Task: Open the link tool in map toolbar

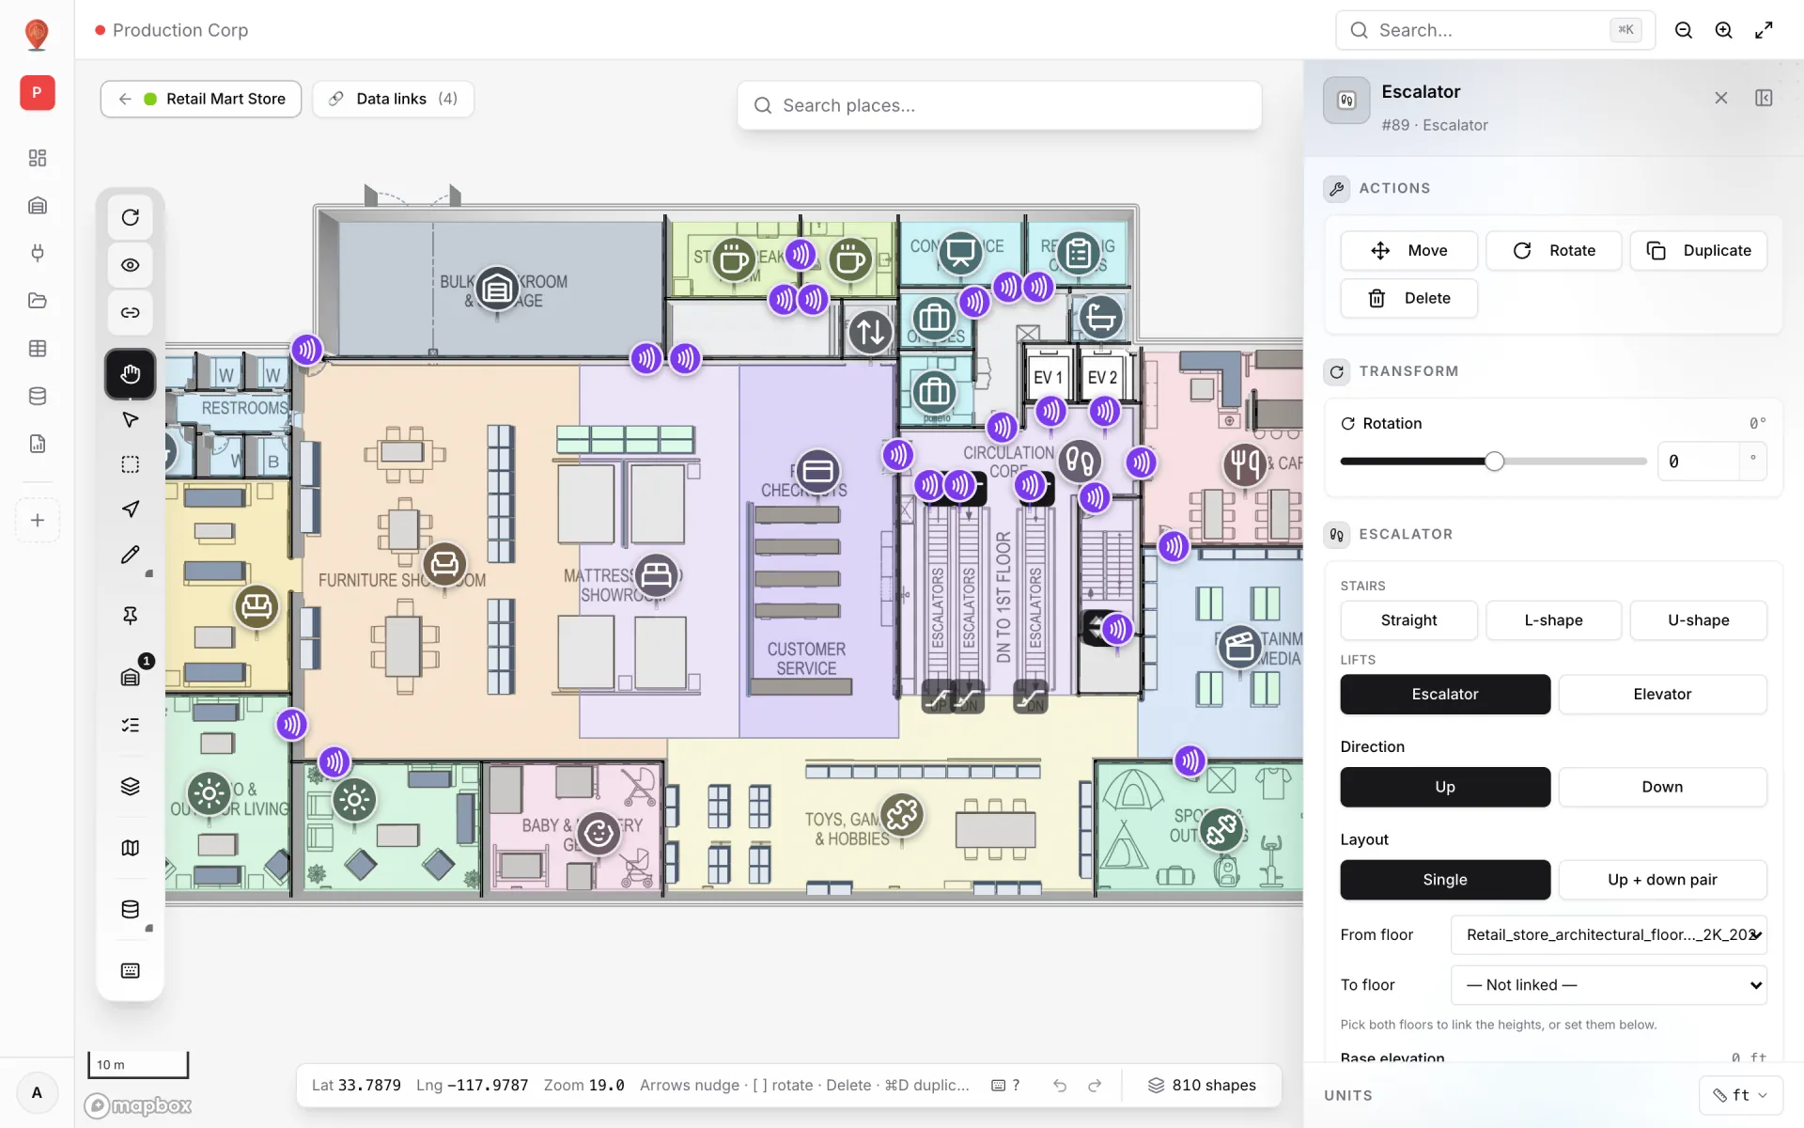Action: point(131,312)
